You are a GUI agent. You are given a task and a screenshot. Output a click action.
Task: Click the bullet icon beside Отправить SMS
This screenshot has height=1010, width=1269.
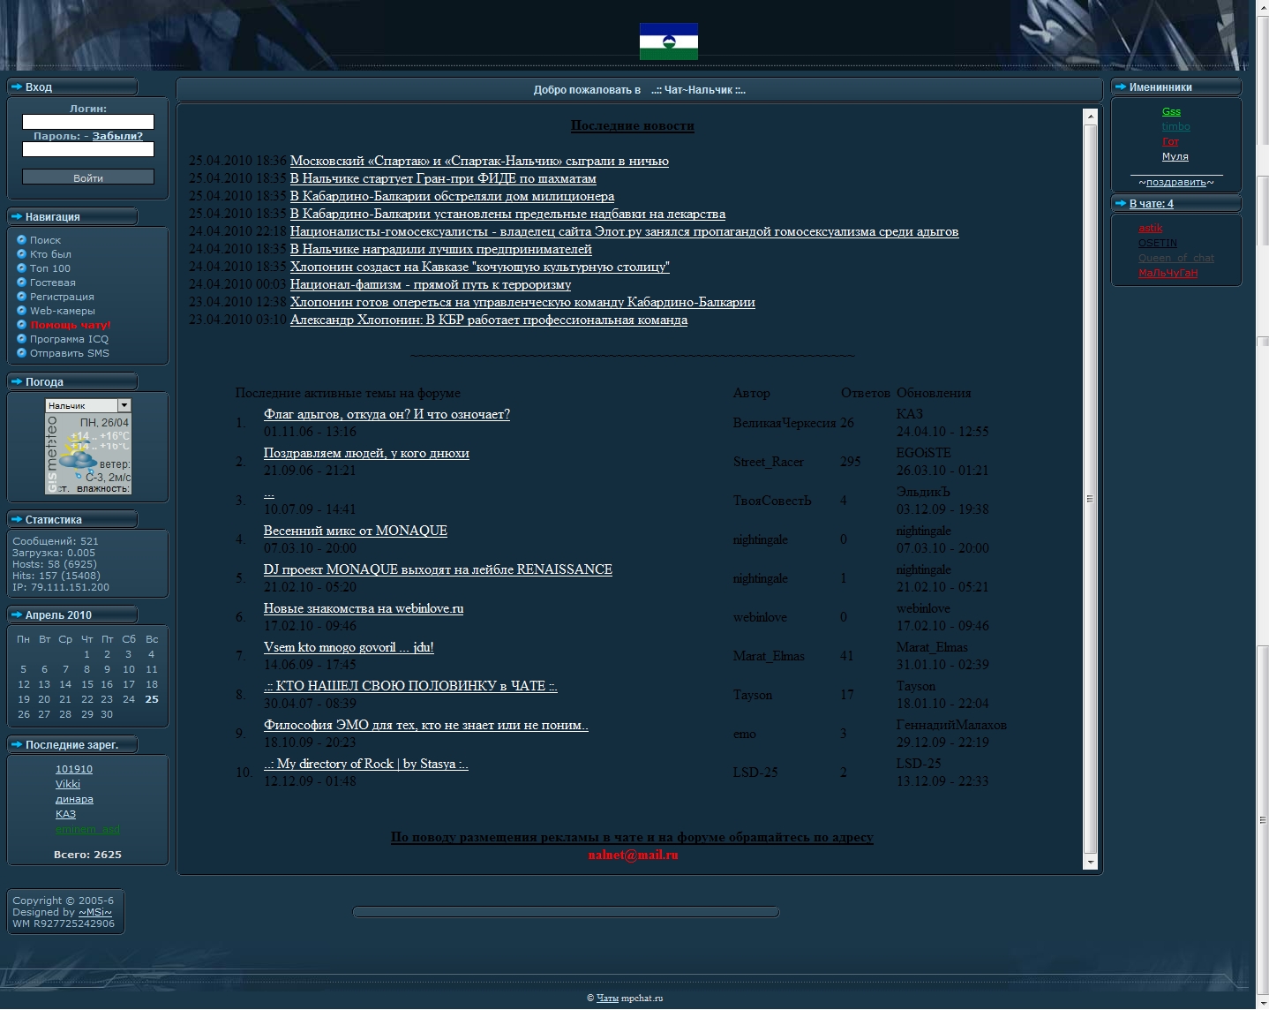click(x=22, y=352)
